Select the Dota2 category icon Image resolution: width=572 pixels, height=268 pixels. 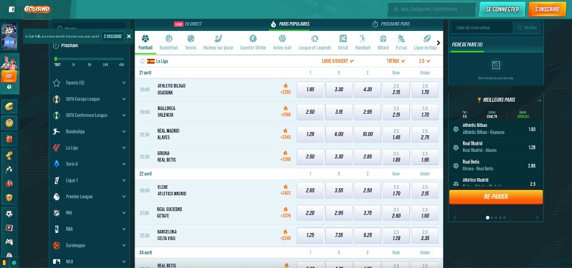point(343,38)
